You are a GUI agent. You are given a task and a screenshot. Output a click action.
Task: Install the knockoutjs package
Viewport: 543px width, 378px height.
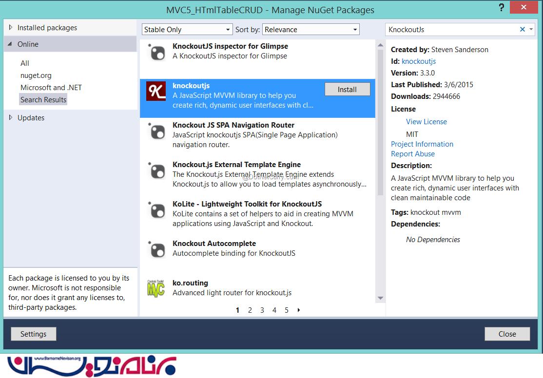[x=347, y=90]
